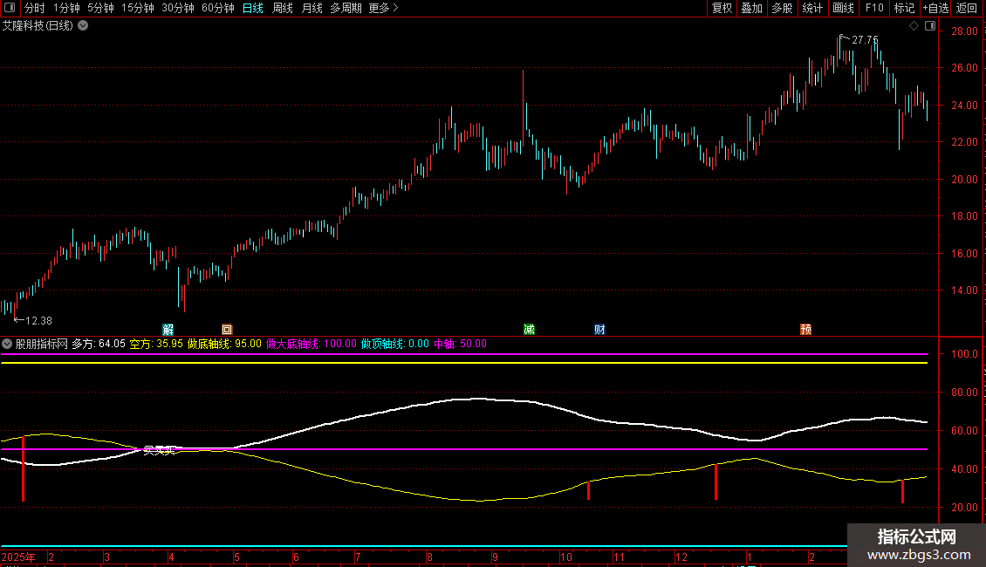
Task: Open the 更多 periods expander
Action: click(x=383, y=8)
